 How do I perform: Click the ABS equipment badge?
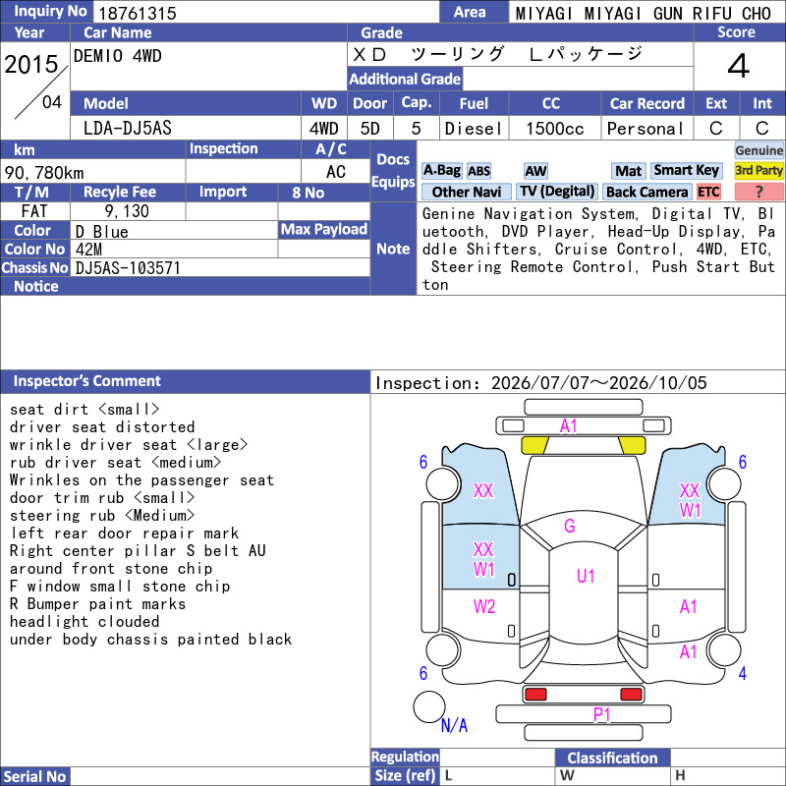[x=478, y=171]
